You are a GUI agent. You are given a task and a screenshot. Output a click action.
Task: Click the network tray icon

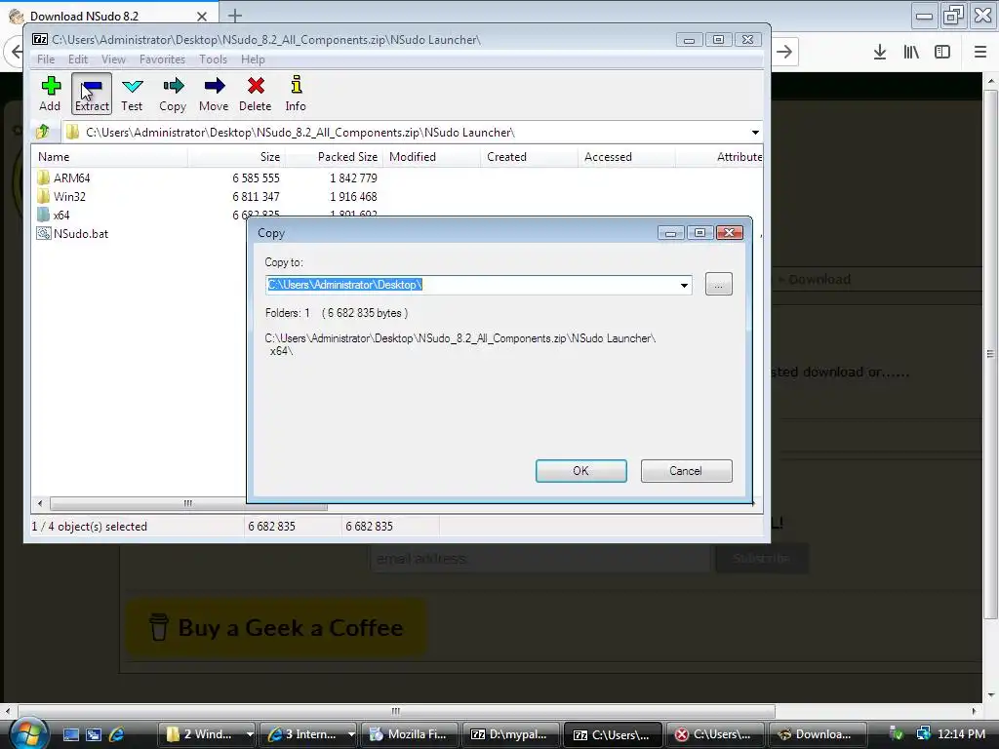click(x=923, y=734)
